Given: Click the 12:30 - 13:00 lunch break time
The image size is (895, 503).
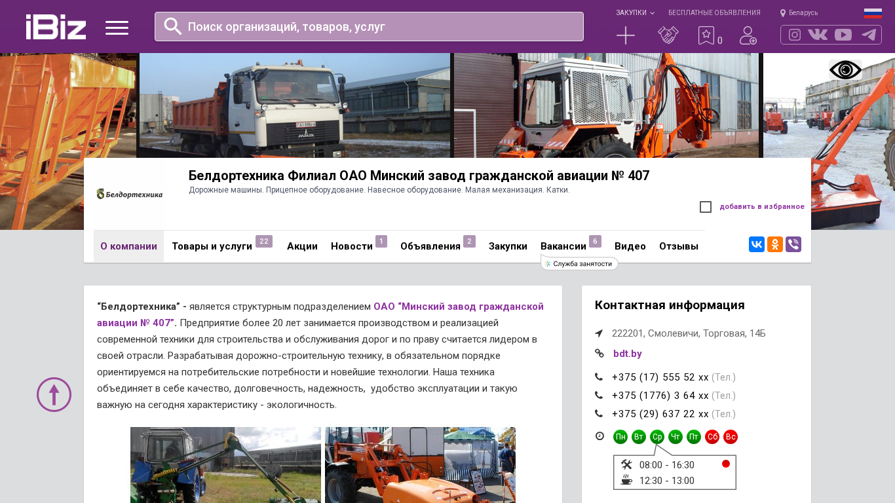Looking at the screenshot, I should [667, 481].
